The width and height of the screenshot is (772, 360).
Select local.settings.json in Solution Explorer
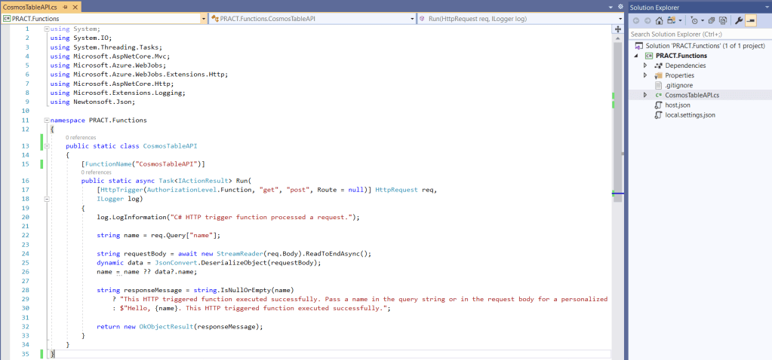690,115
